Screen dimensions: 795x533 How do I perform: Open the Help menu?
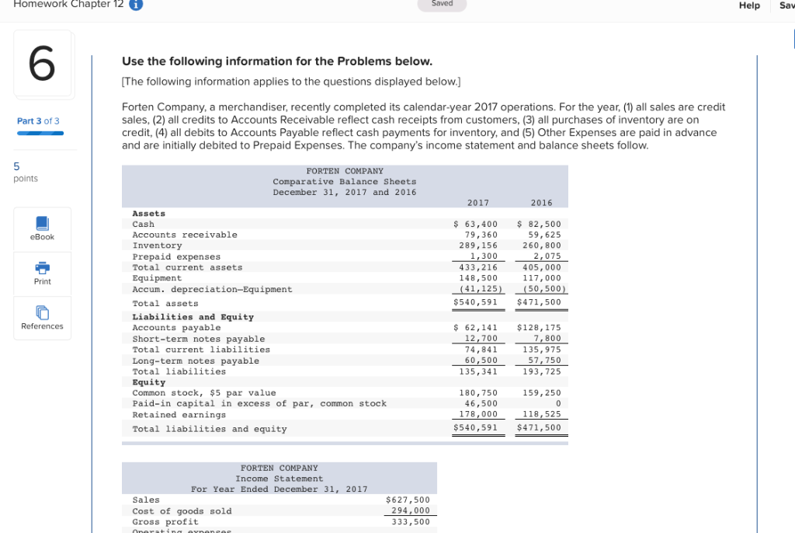pos(749,5)
